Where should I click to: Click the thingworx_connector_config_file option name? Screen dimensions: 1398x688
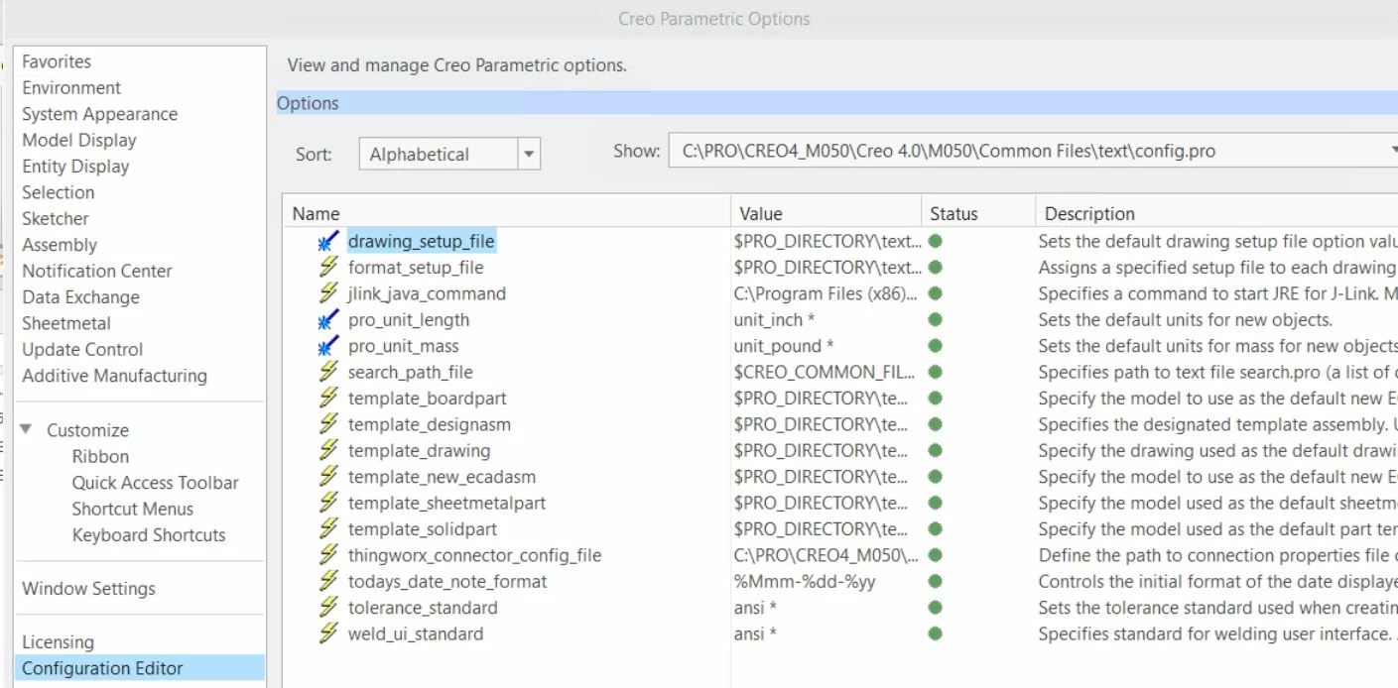[x=474, y=555]
